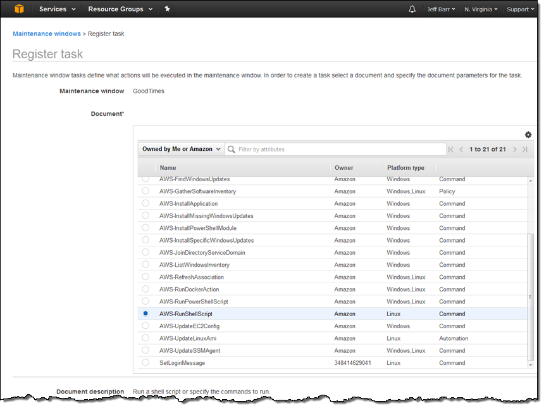
Task: Jump to last page of documents
Action: pyautogui.click(x=525, y=150)
